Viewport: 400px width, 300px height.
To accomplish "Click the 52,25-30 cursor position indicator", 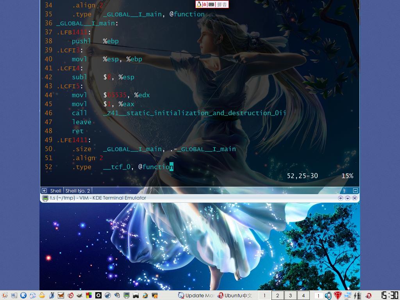I will (x=302, y=176).
